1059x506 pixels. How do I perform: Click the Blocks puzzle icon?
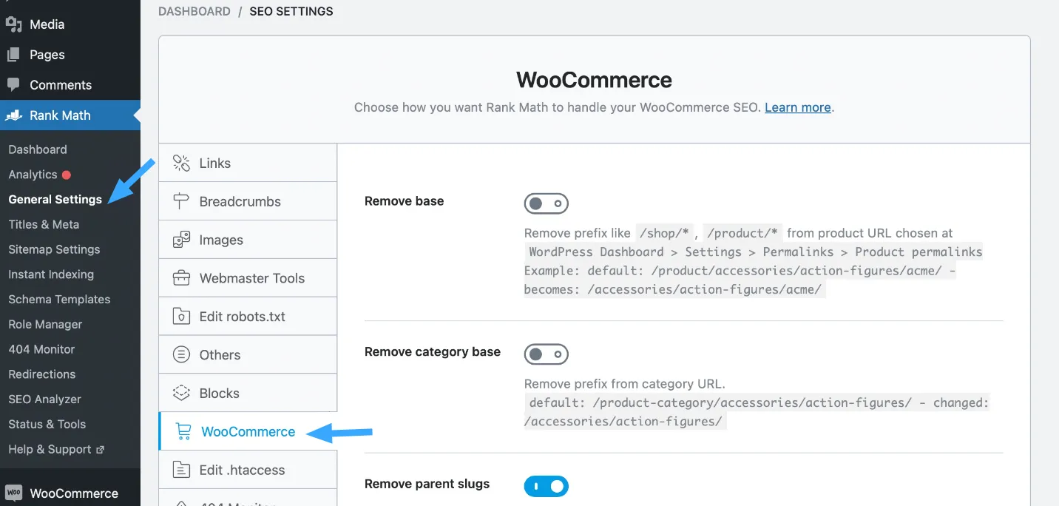(x=182, y=392)
